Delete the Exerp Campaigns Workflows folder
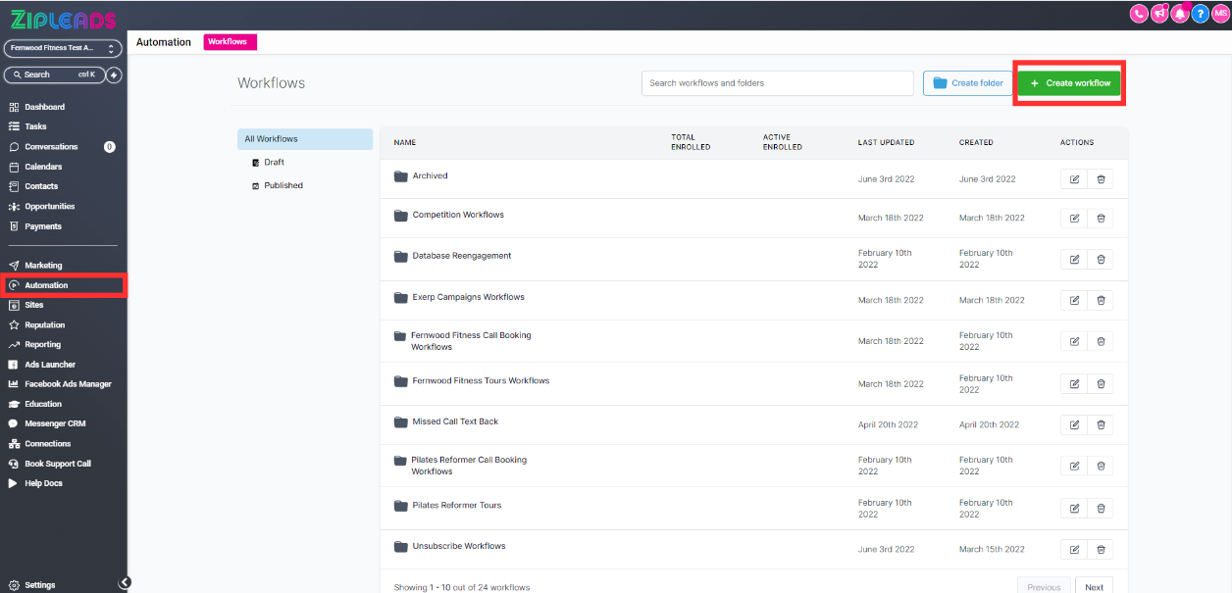Viewport: 1232px width, 593px height. pos(1101,300)
